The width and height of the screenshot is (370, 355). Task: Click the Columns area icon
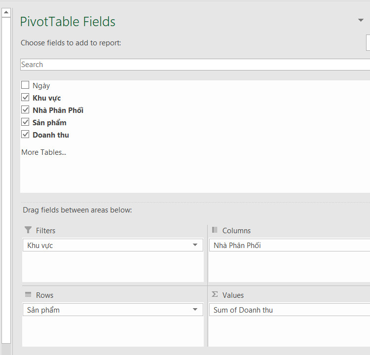(215, 230)
